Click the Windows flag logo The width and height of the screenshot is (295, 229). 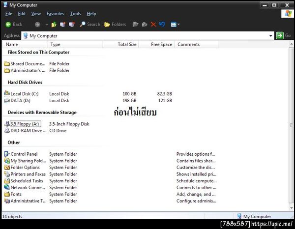pos(288,14)
